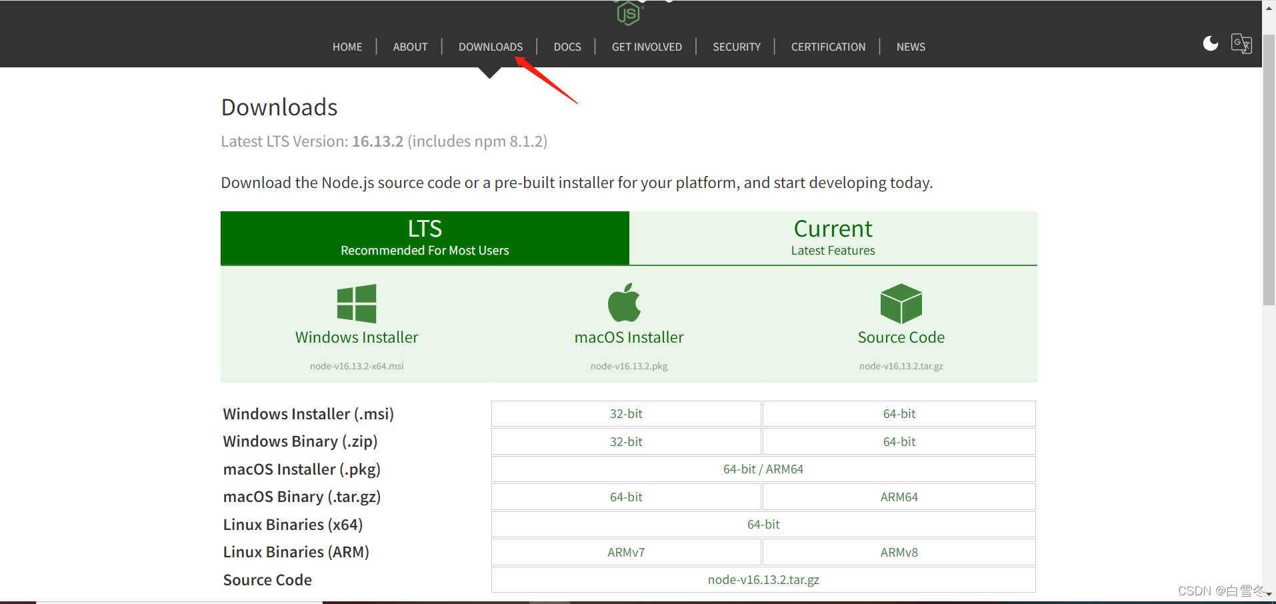This screenshot has width=1276, height=604.
Task: Toggle dark mode moon icon
Action: click(x=1211, y=44)
